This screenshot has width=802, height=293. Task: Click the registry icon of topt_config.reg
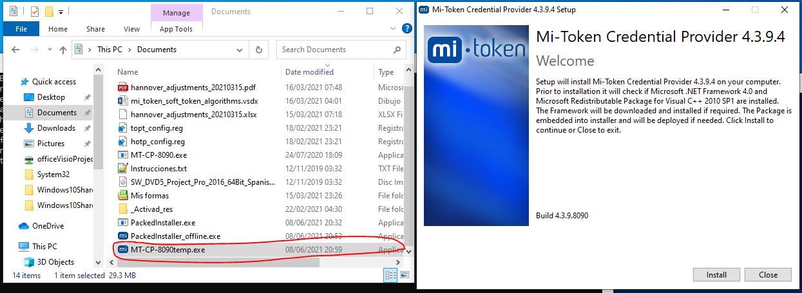click(123, 128)
